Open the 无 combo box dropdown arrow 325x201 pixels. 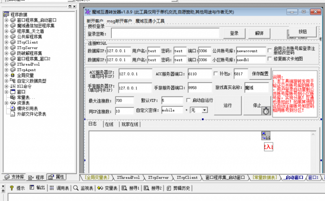click(204, 110)
